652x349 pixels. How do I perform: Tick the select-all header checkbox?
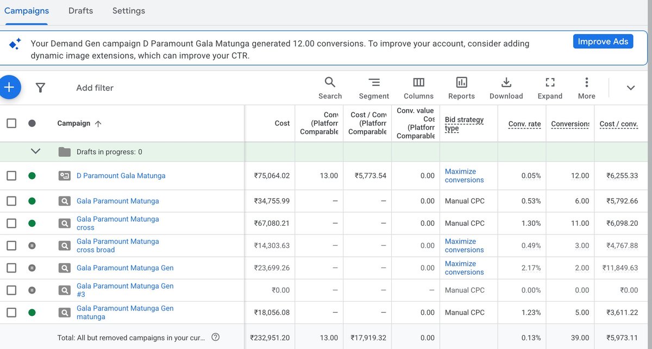11,123
